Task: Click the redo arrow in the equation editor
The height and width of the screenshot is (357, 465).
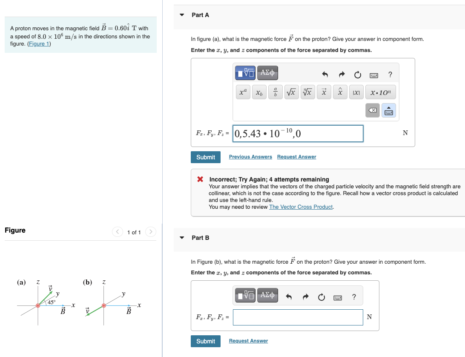Action: tap(342, 75)
